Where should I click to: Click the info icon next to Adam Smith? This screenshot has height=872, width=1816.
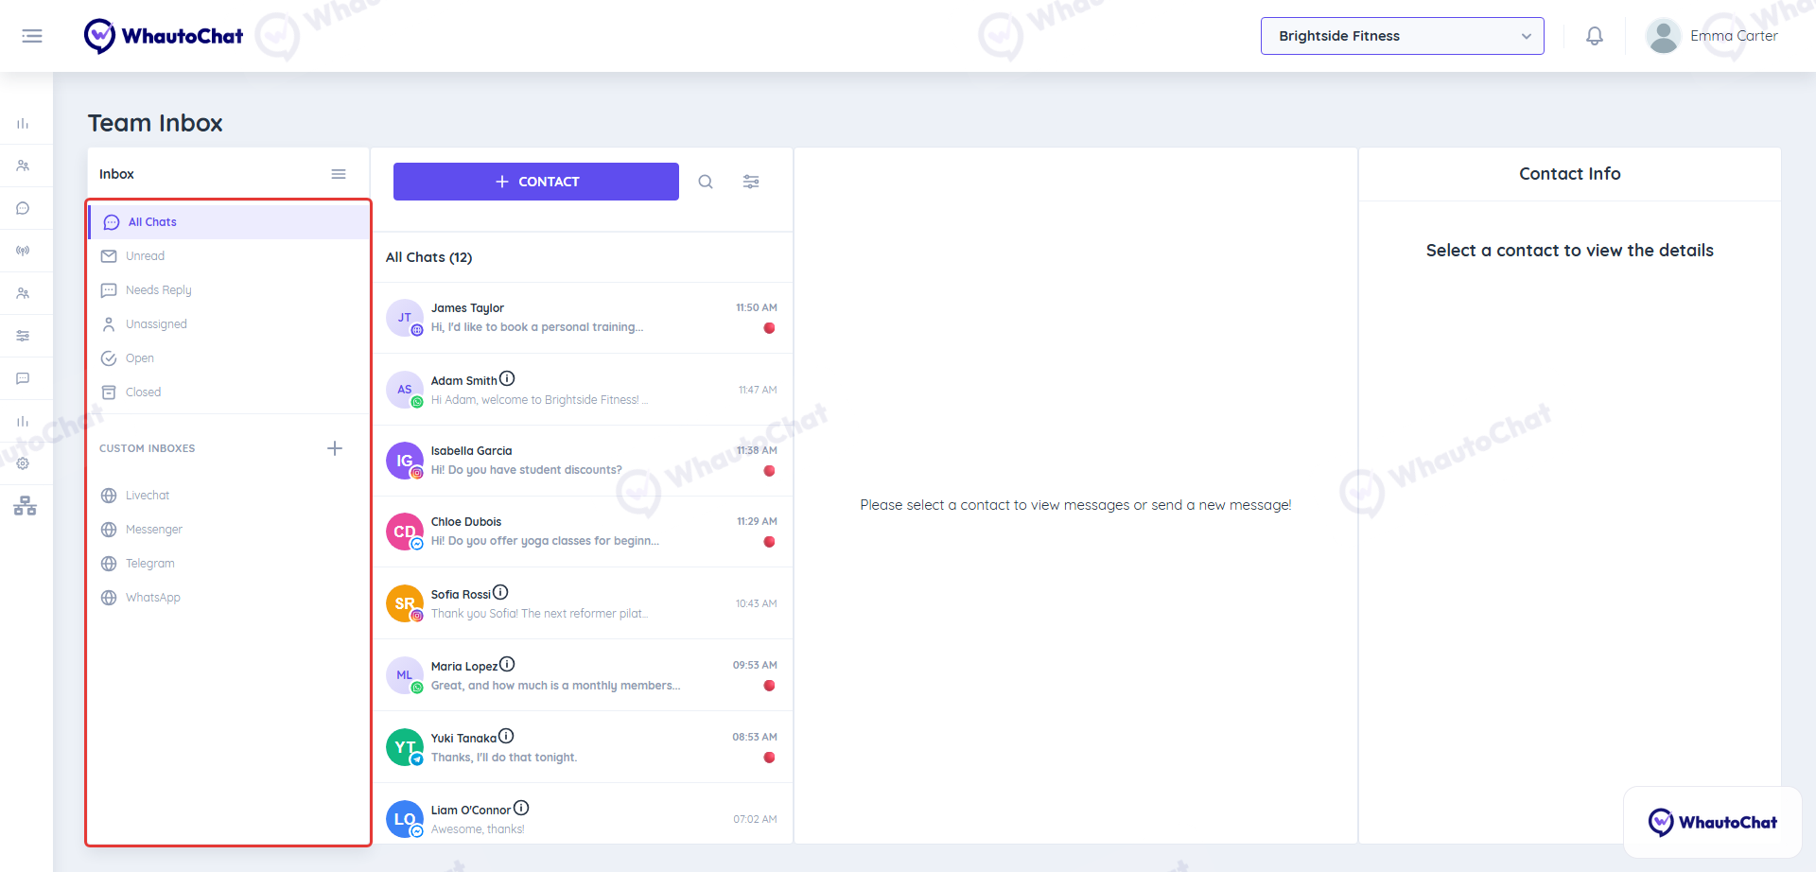507,378
